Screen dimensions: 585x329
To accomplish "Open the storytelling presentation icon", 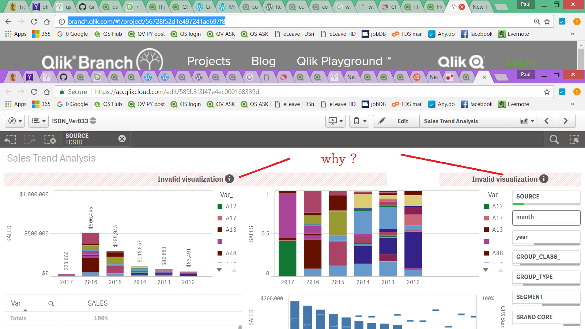I will [x=335, y=121].
